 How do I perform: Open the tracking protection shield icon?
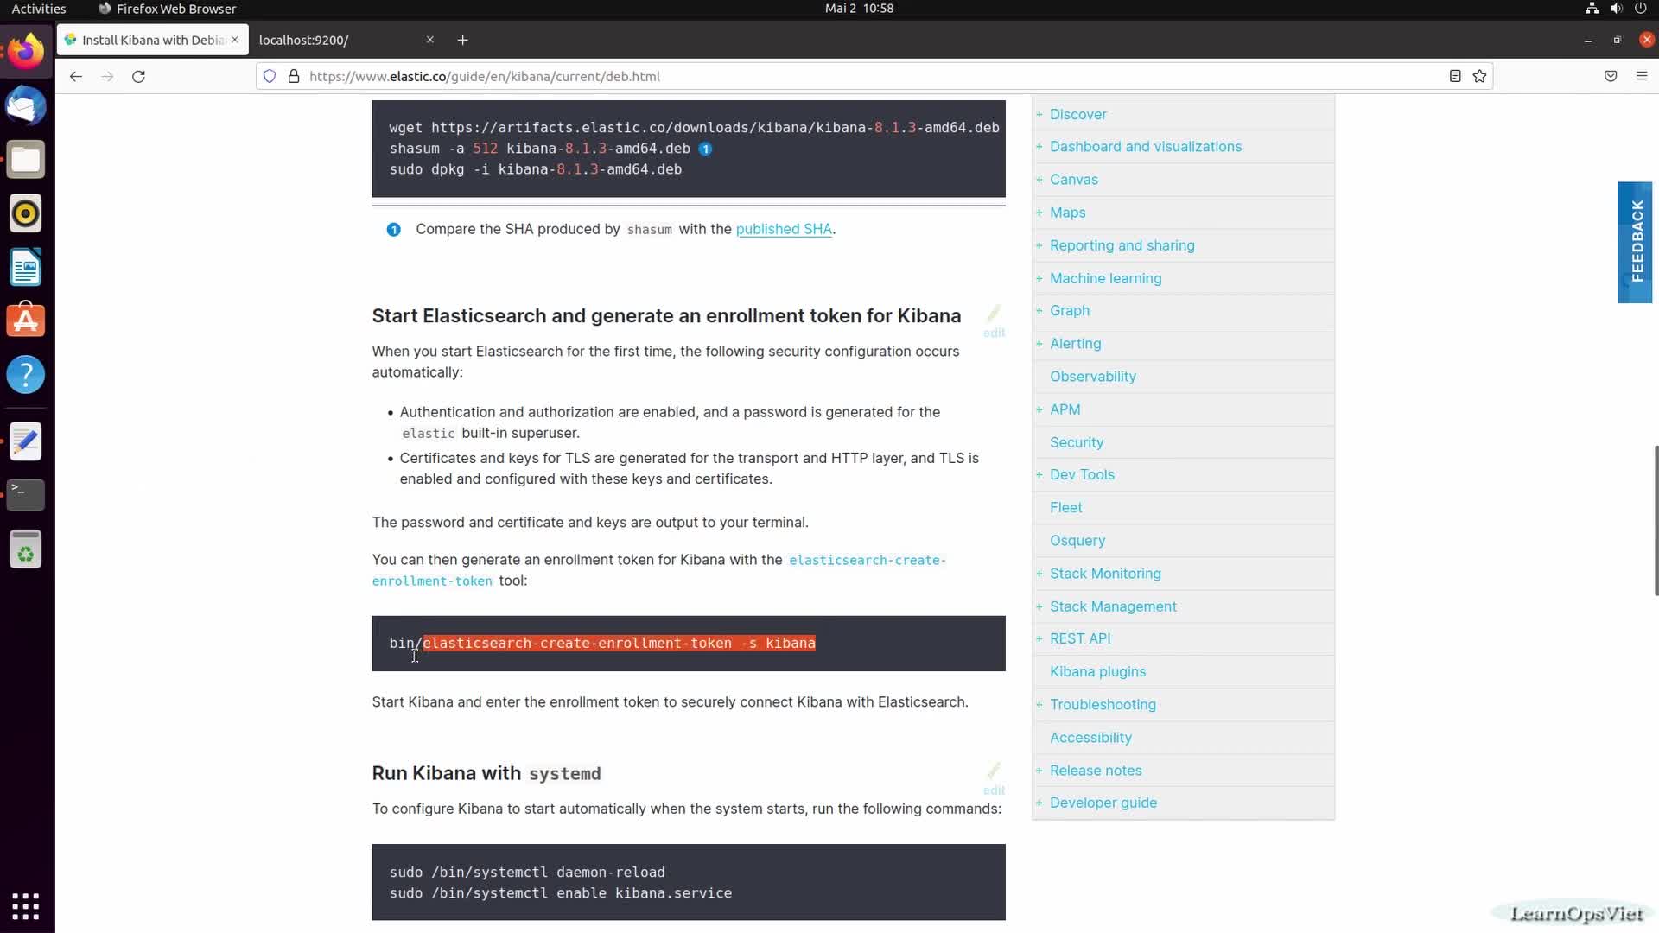pos(270,76)
